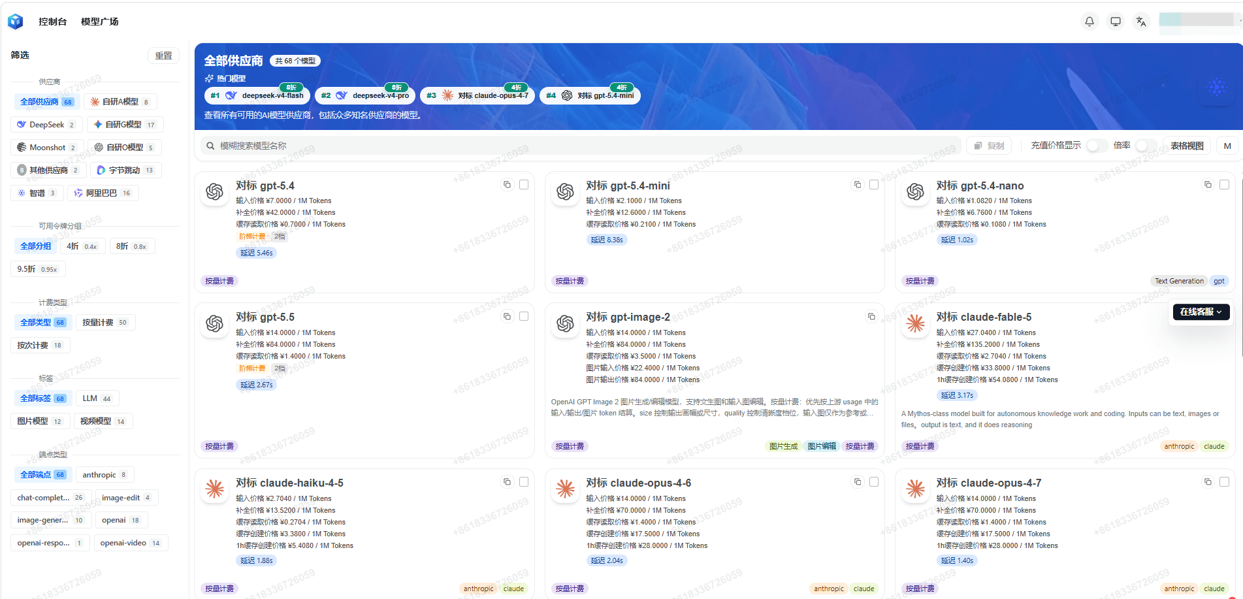Tick the claude-opus-4-6 card checkbox
Image resolution: width=1243 pixels, height=599 pixels.
[x=874, y=482]
